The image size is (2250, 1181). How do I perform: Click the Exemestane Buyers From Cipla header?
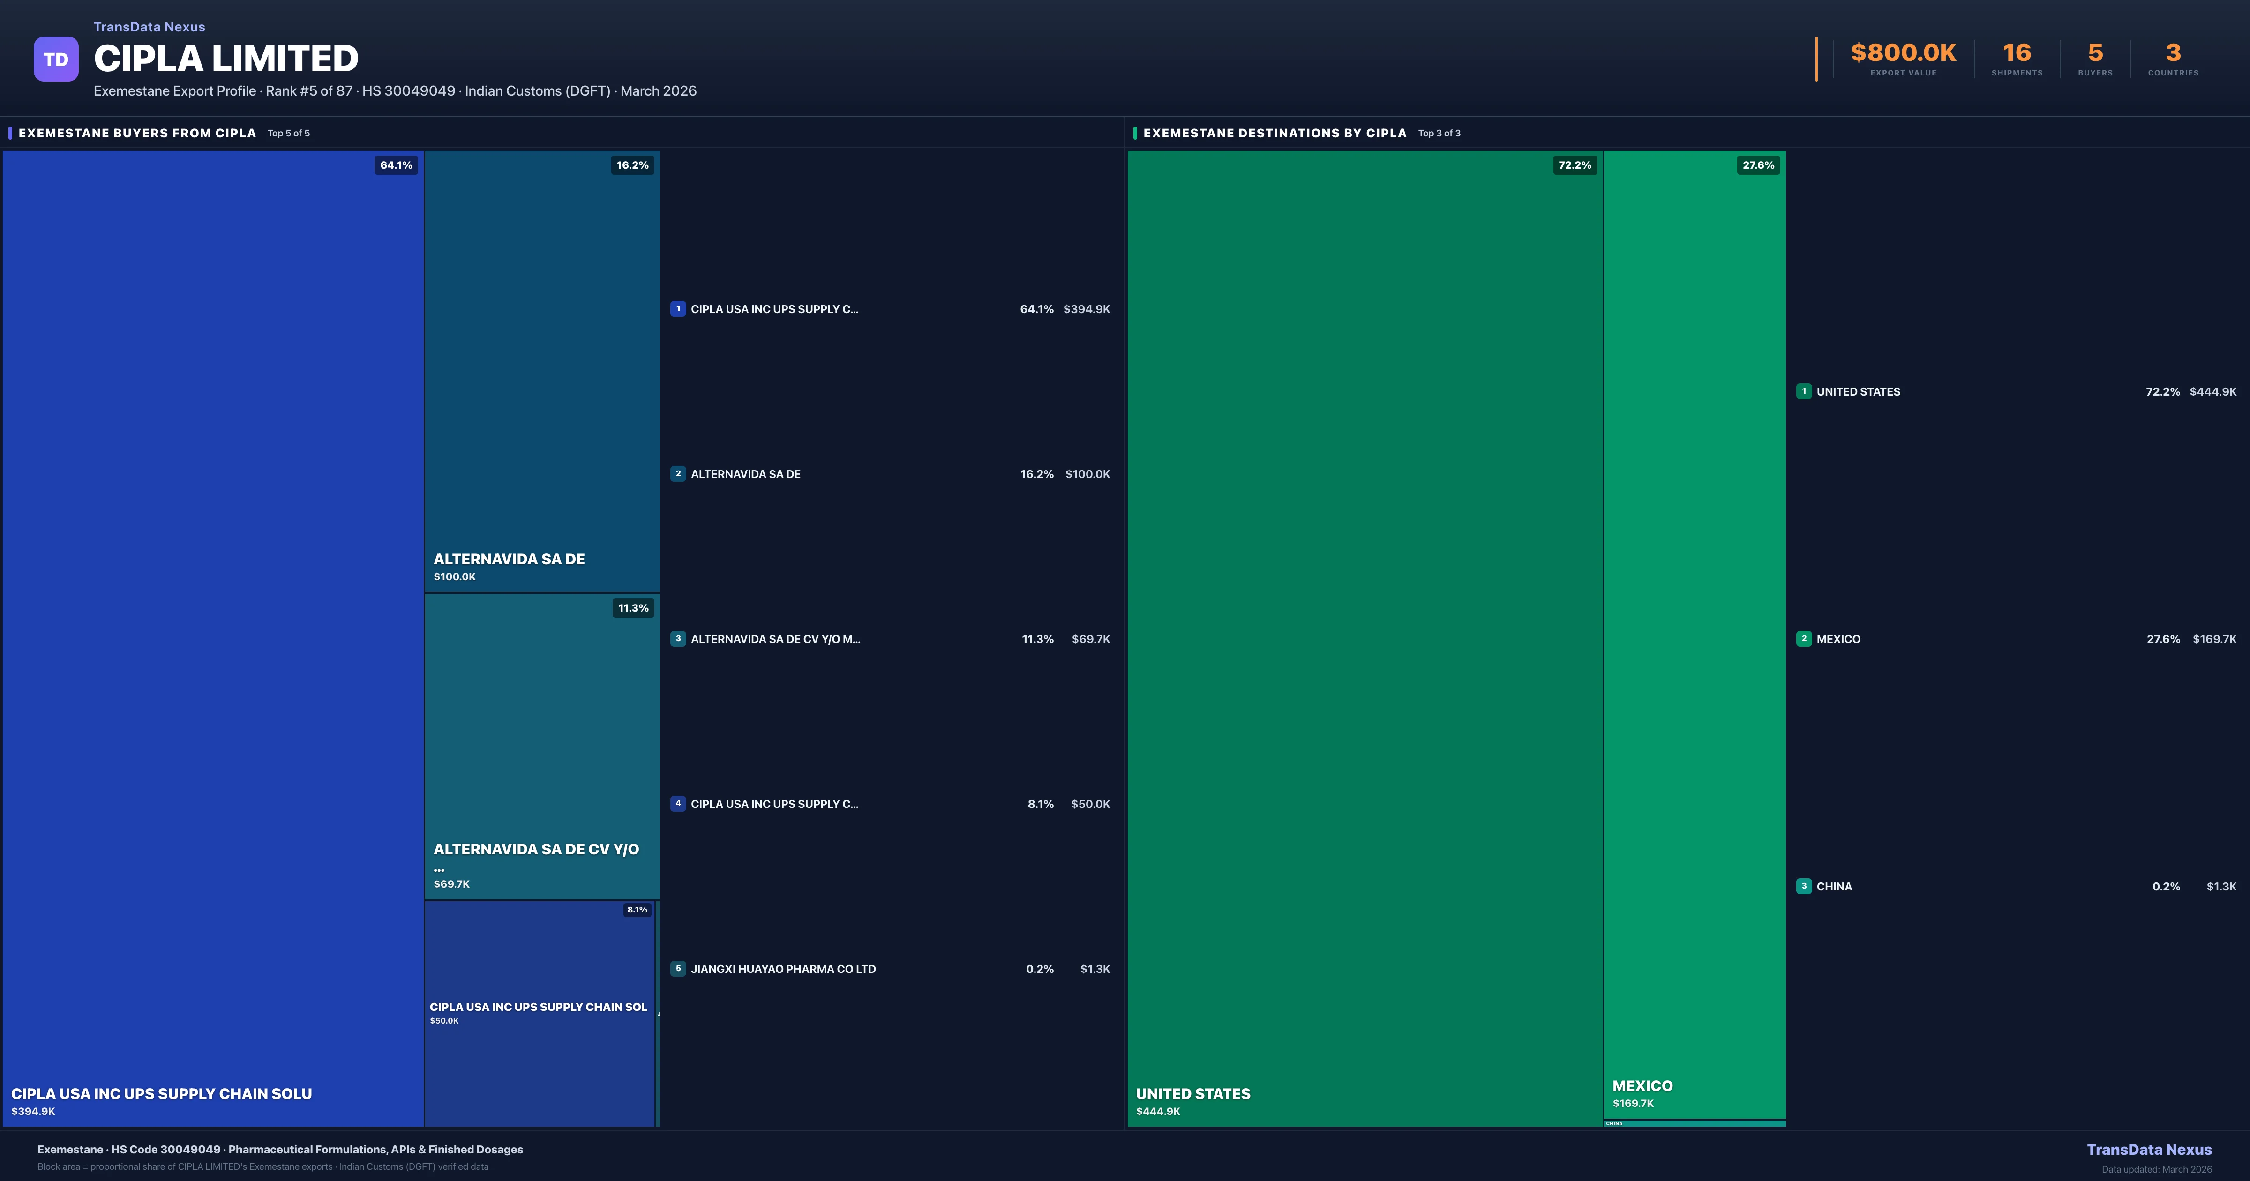click(x=137, y=133)
